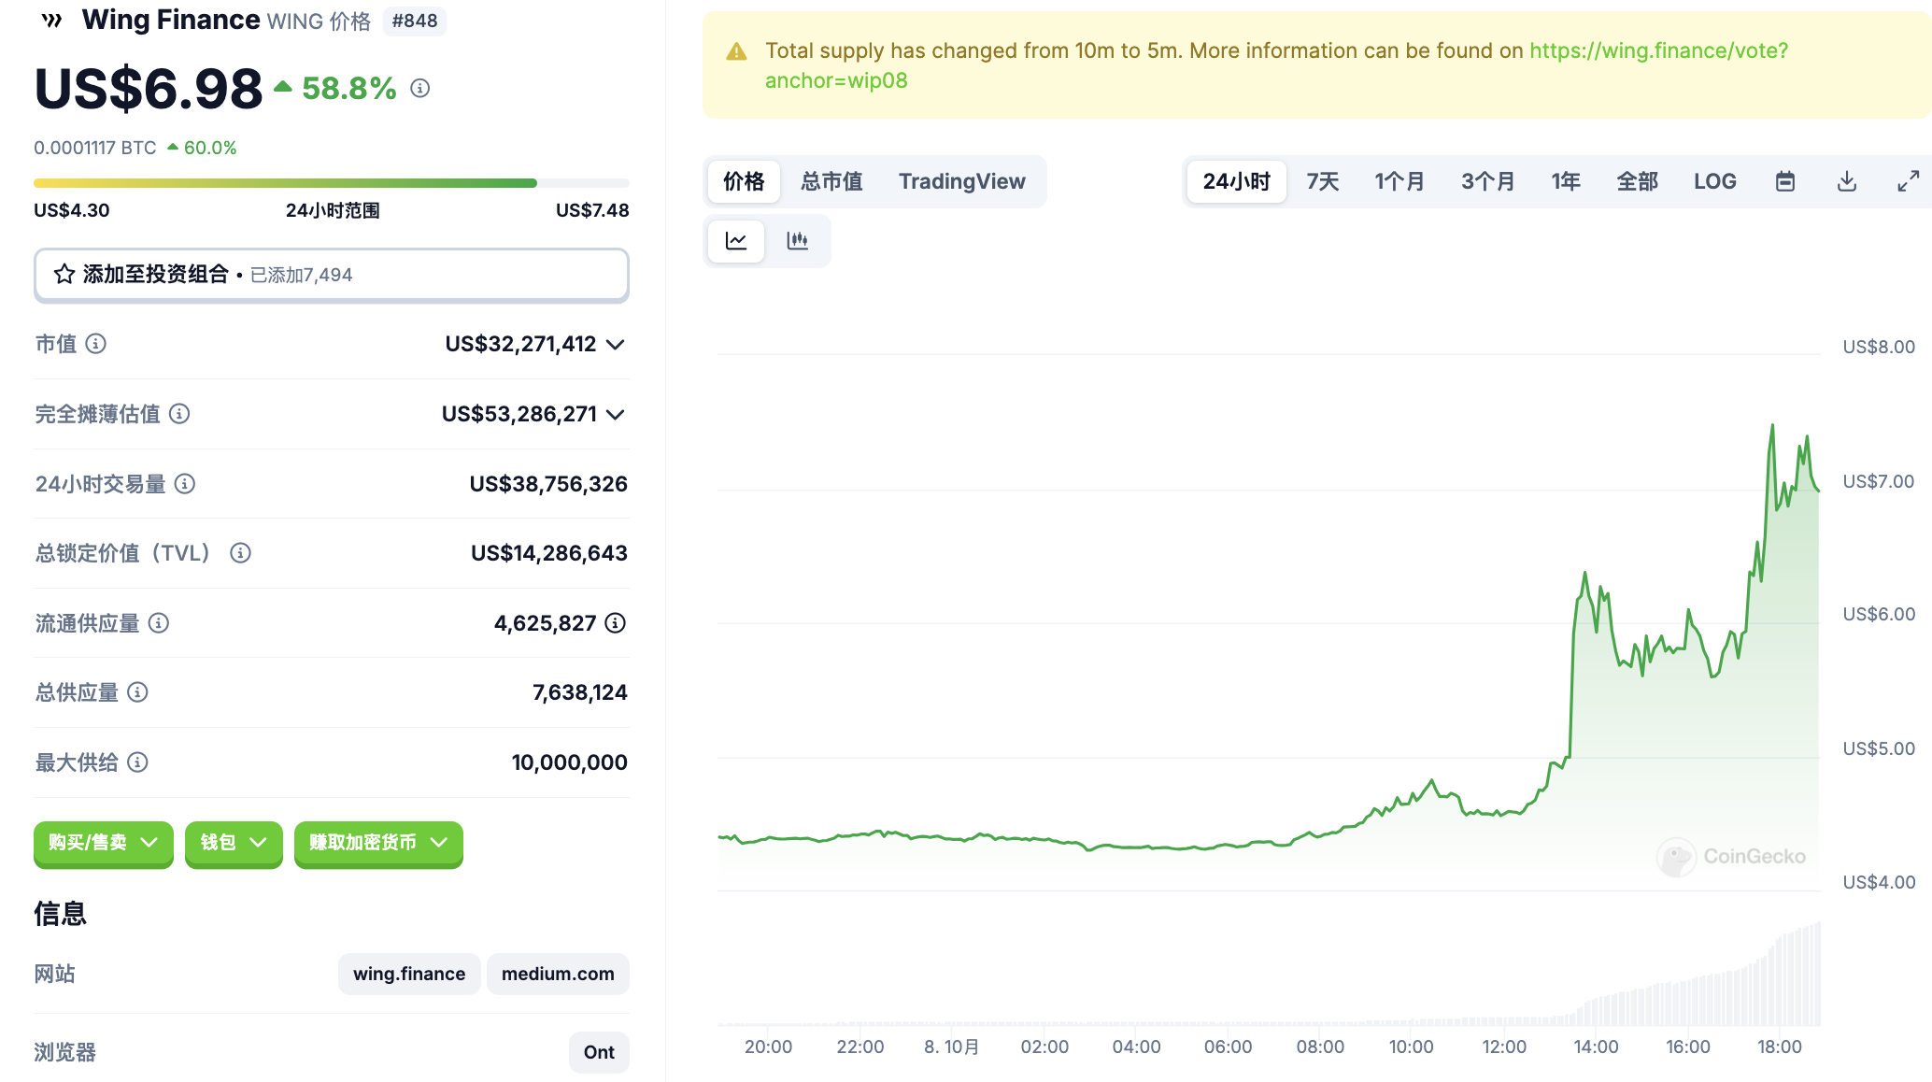This screenshot has height=1082, width=1932.
Task: Switch to the candlestick chart view icon
Action: [797, 241]
